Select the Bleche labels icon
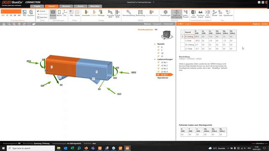This screenshot has width=269, height=151. pyautogui.click(x=59, y=13)
